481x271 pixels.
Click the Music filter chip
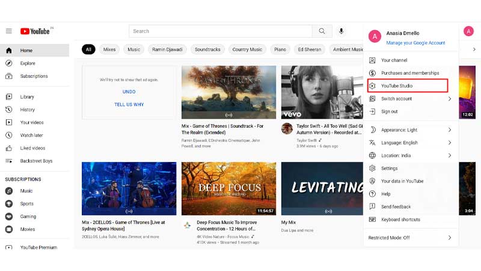pos(133,49)
